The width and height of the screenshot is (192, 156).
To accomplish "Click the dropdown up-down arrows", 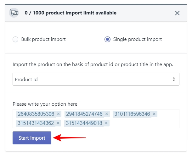I will click(x=174, y=79).
